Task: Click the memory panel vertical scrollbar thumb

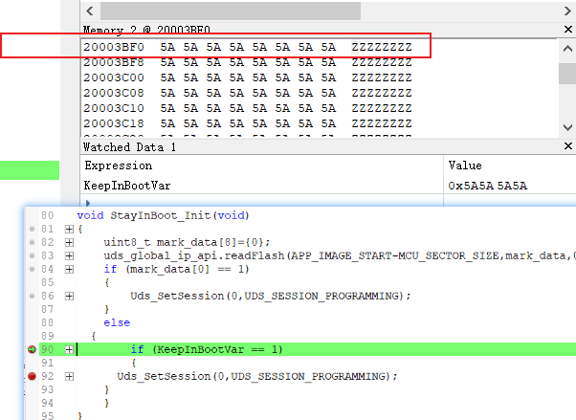Action: 567,74
